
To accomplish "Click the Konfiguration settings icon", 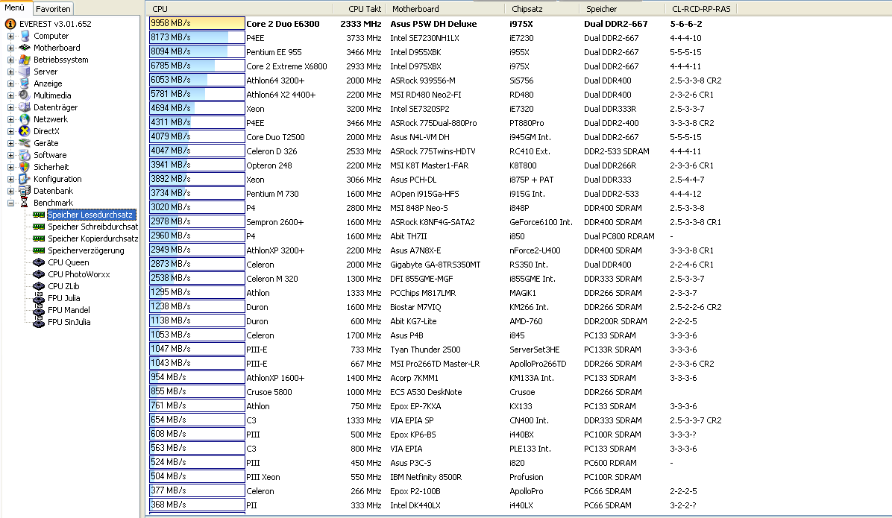I will click(25, 179).
